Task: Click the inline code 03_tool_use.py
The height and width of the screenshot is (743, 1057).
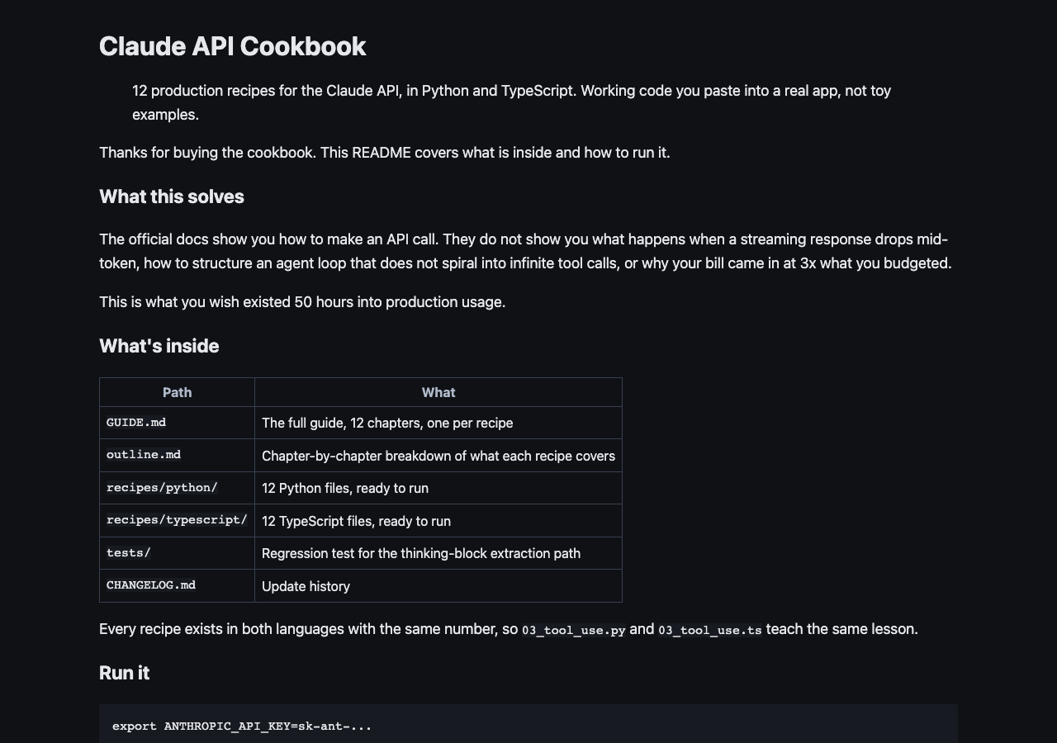Action: click(574, 630)
